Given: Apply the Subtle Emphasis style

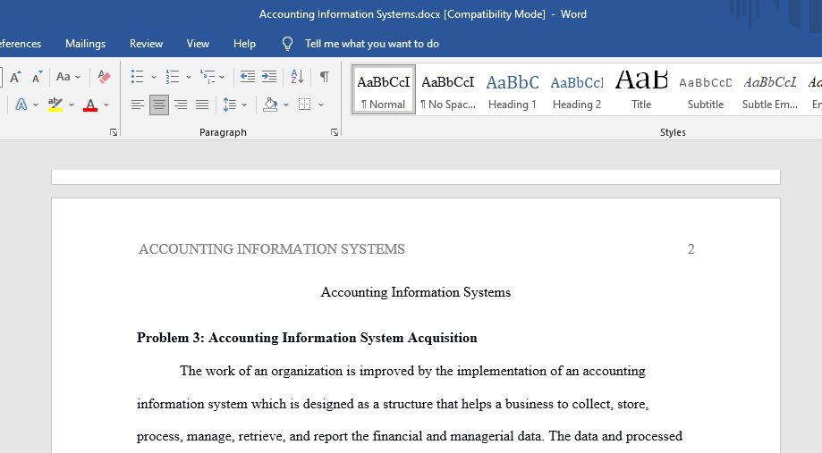Looking at the screenshot, I should click(x=770, y=89).
